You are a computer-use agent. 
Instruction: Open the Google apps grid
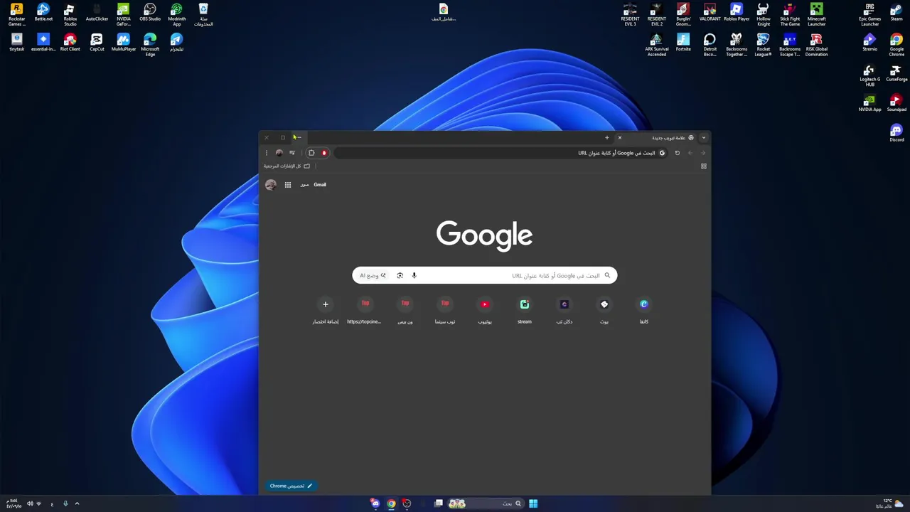288,185
